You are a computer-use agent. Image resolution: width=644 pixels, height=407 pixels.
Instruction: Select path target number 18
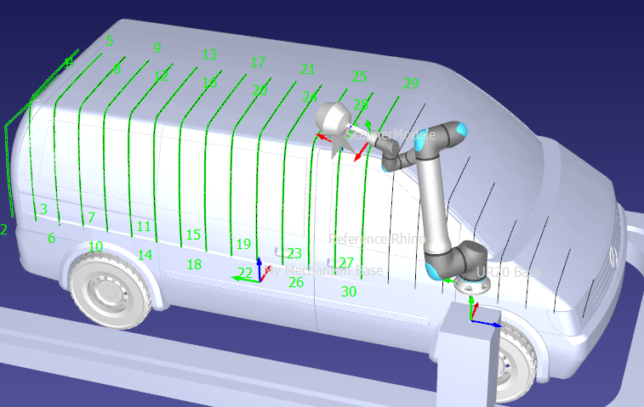[x=194, y=264]
